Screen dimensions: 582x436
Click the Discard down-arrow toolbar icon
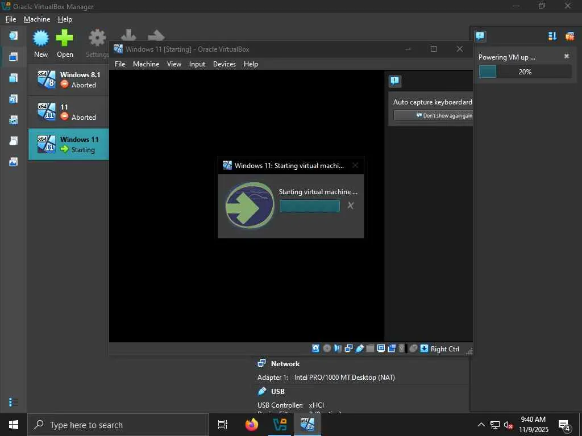tap(129, 35)
